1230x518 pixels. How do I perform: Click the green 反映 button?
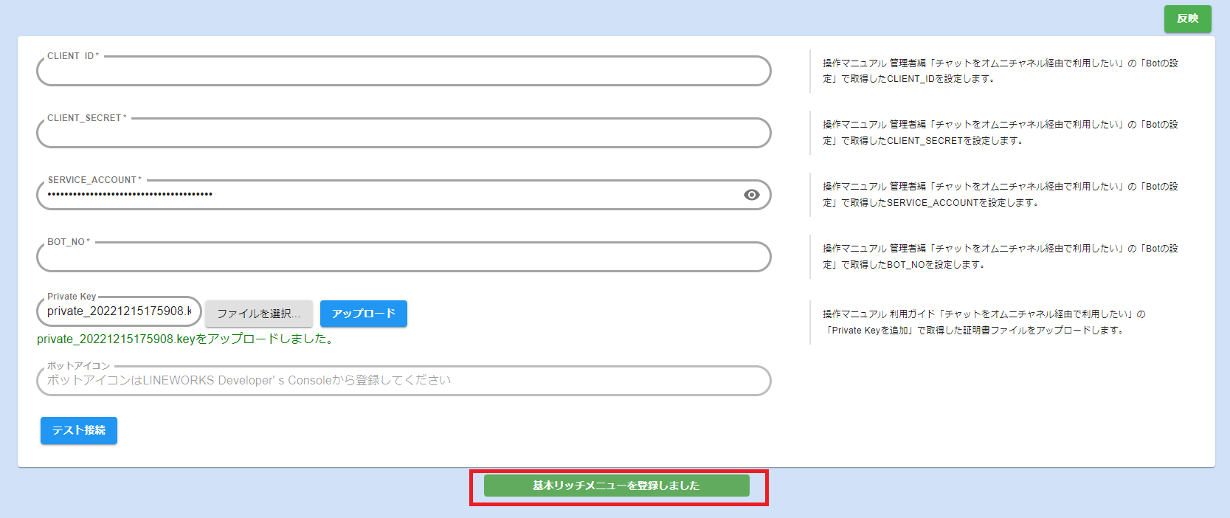pyautogui.click(x=1187, y=18)
